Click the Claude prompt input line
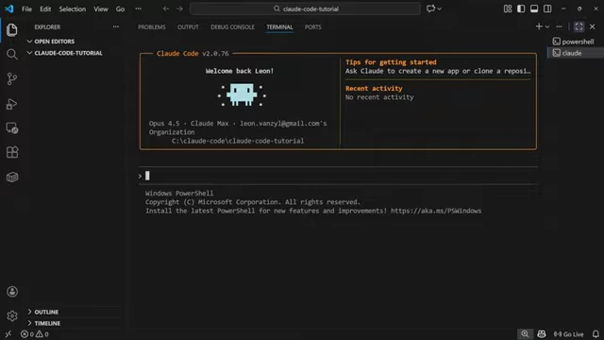This screenshot has height=340, width=604. [x=338, y=176]
